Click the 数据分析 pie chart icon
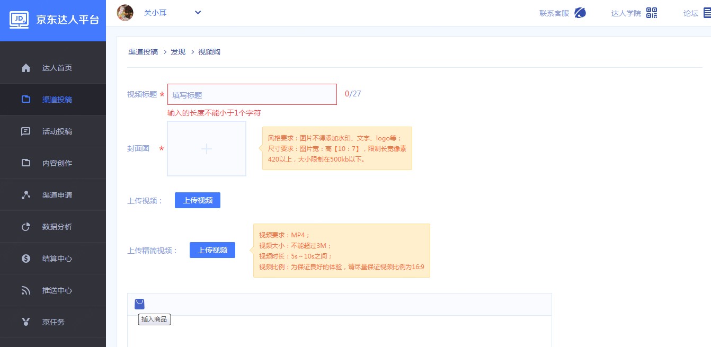711x347 pixels. tap(26, 227)
